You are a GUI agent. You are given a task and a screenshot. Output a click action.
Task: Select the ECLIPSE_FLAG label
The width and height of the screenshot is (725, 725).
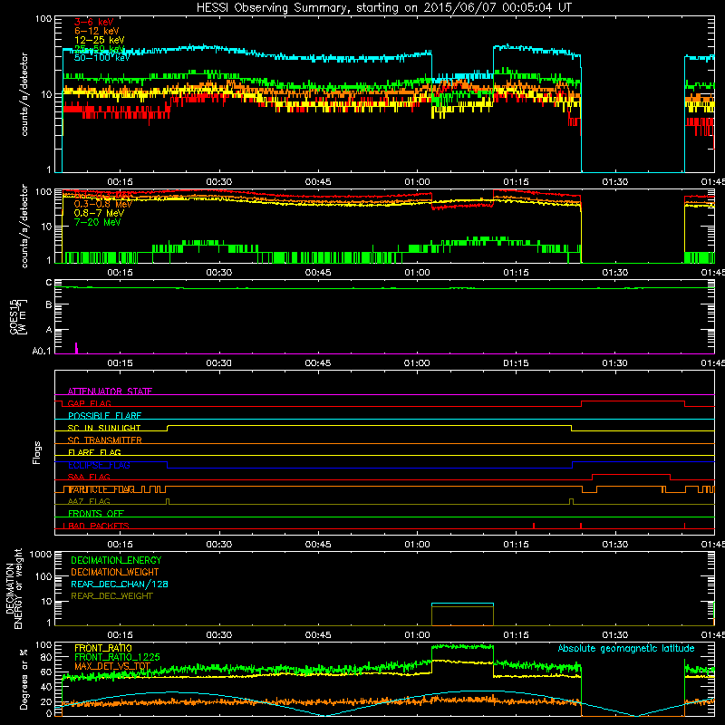(99, 465)
